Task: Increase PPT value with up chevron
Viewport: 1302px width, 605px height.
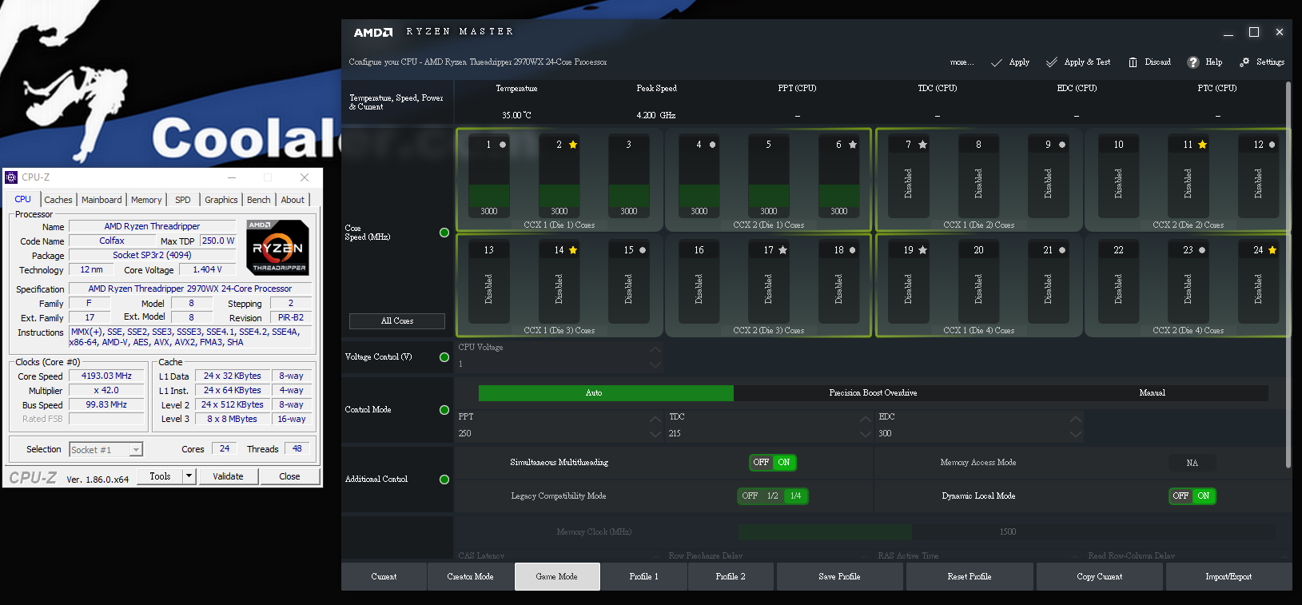Action: (655, 419)
